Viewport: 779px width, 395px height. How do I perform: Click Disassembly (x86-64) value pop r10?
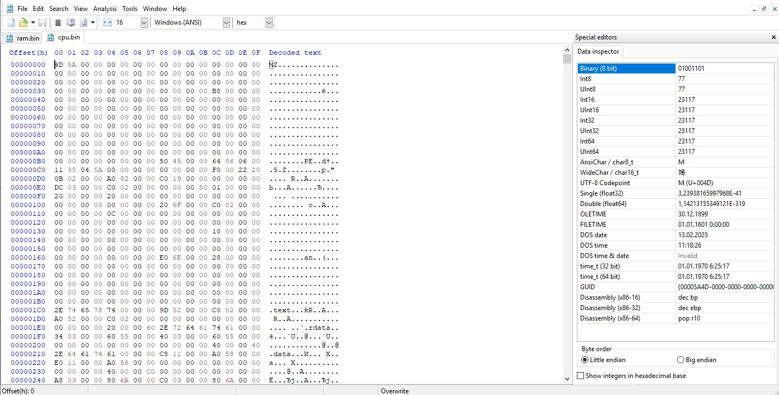[689, 318]
